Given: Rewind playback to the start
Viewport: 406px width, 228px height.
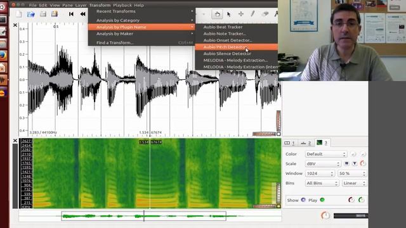Looking at the screenshot, I should pos(71,14).
